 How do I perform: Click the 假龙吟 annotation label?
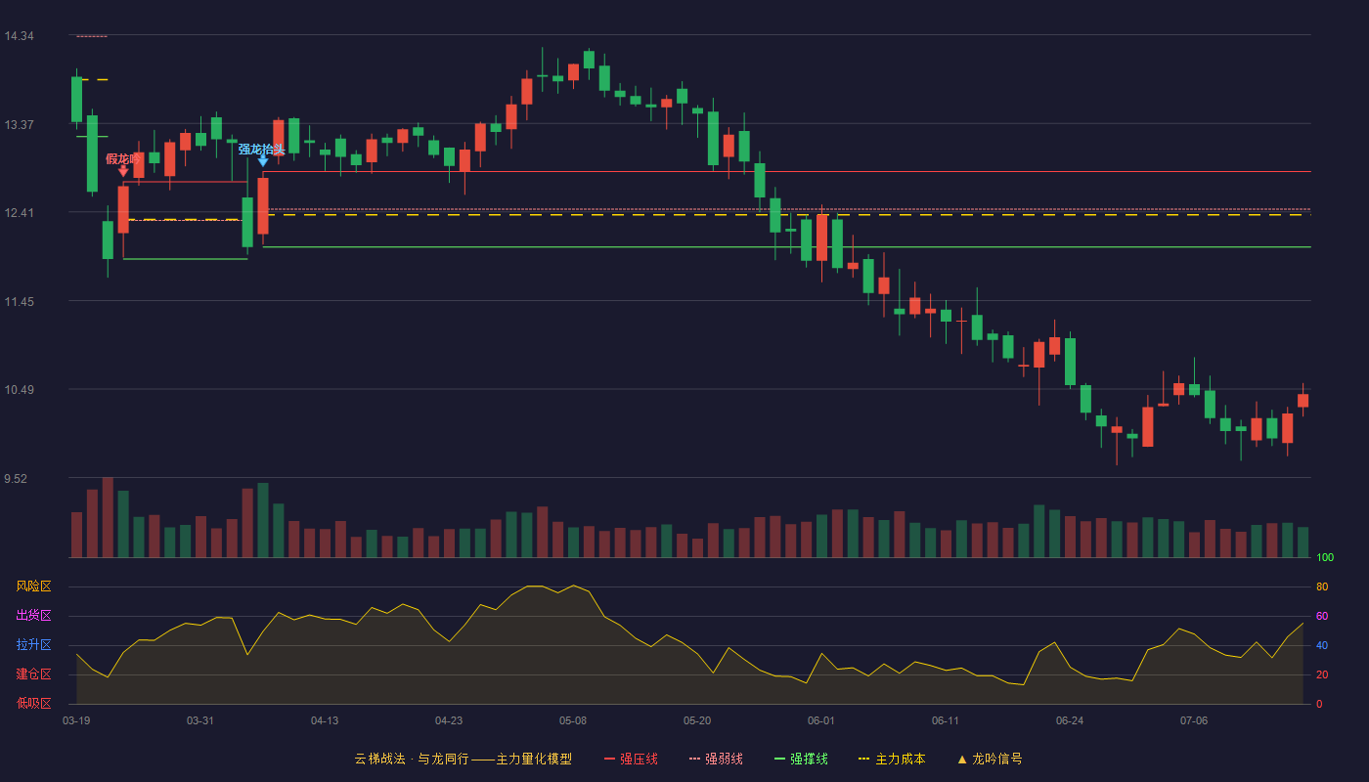click(123, 158)
